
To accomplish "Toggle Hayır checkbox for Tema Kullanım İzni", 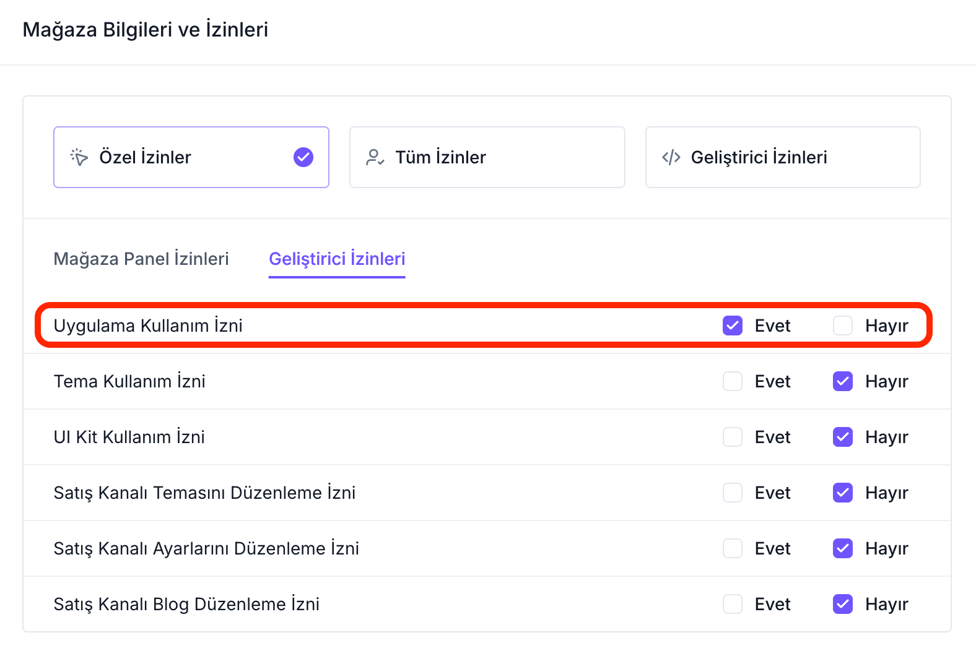I will pos(843,381).
